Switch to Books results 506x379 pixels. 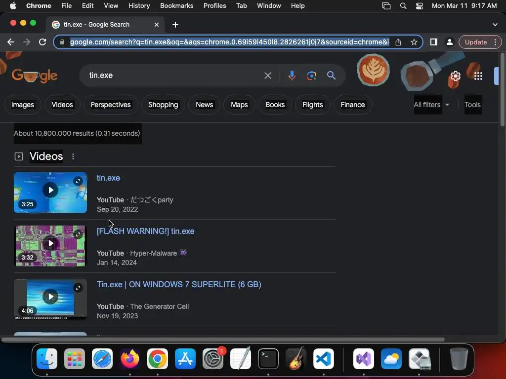point(275,105)
